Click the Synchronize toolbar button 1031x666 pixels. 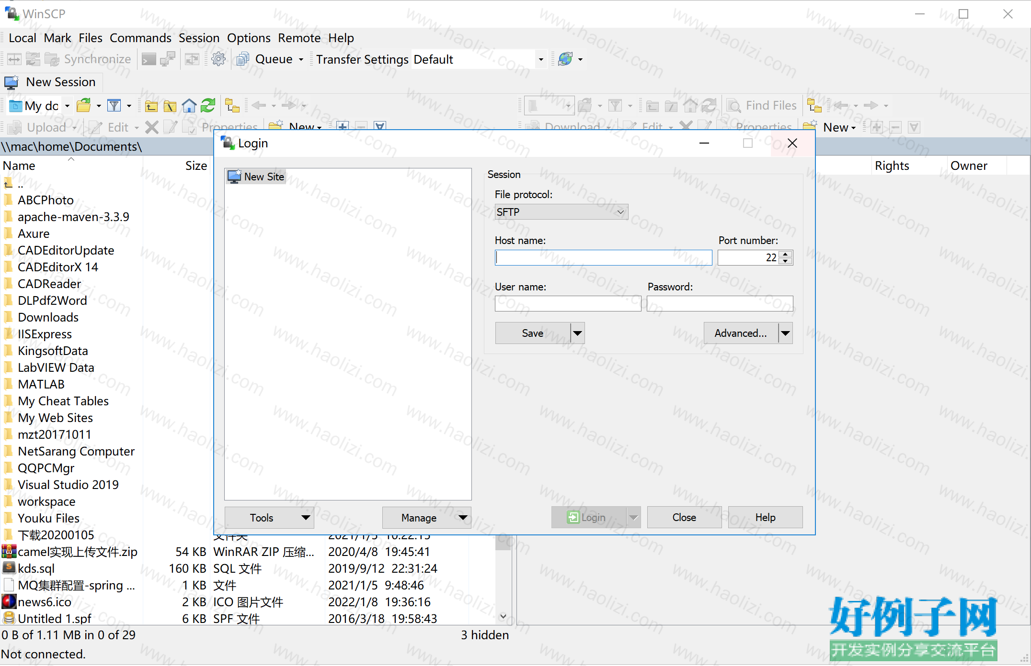(88, 59)
